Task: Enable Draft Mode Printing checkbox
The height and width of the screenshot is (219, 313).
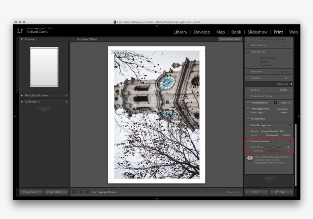Action: tap(248, 96)
